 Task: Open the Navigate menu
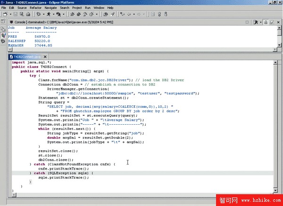51,8
